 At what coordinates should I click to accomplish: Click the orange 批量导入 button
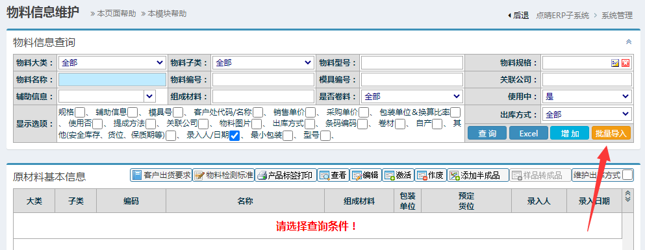pyautogui.click(x=611, y=133)
